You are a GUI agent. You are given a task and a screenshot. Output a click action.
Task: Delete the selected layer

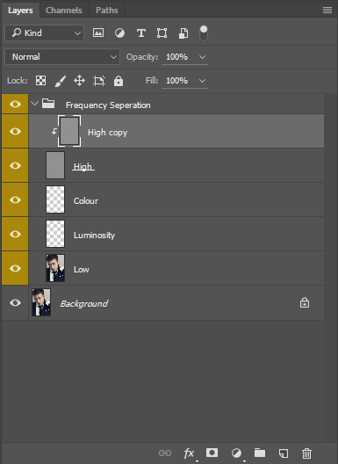[x=306, y=453]
